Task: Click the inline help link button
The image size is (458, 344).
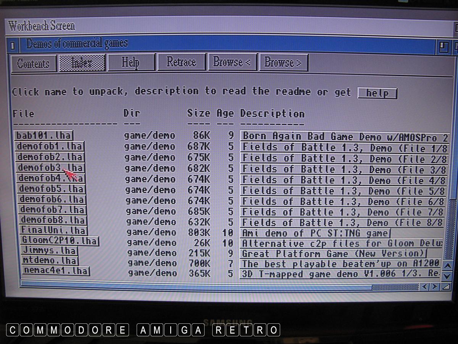Action: pyautogui.click(x=377, y=93)
